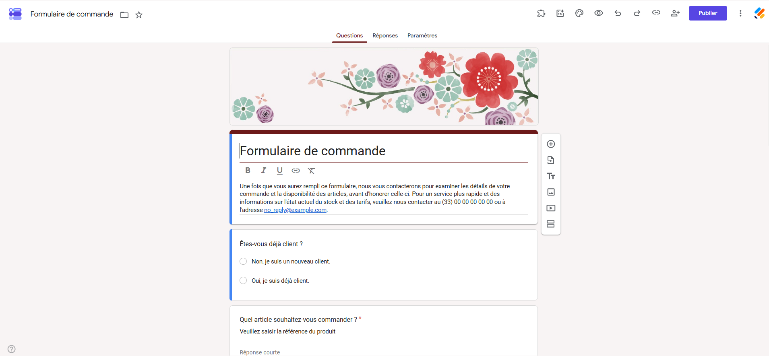The image size is (769, 356).
Task: Apply bold formatting to title
Action: (248, 171)
